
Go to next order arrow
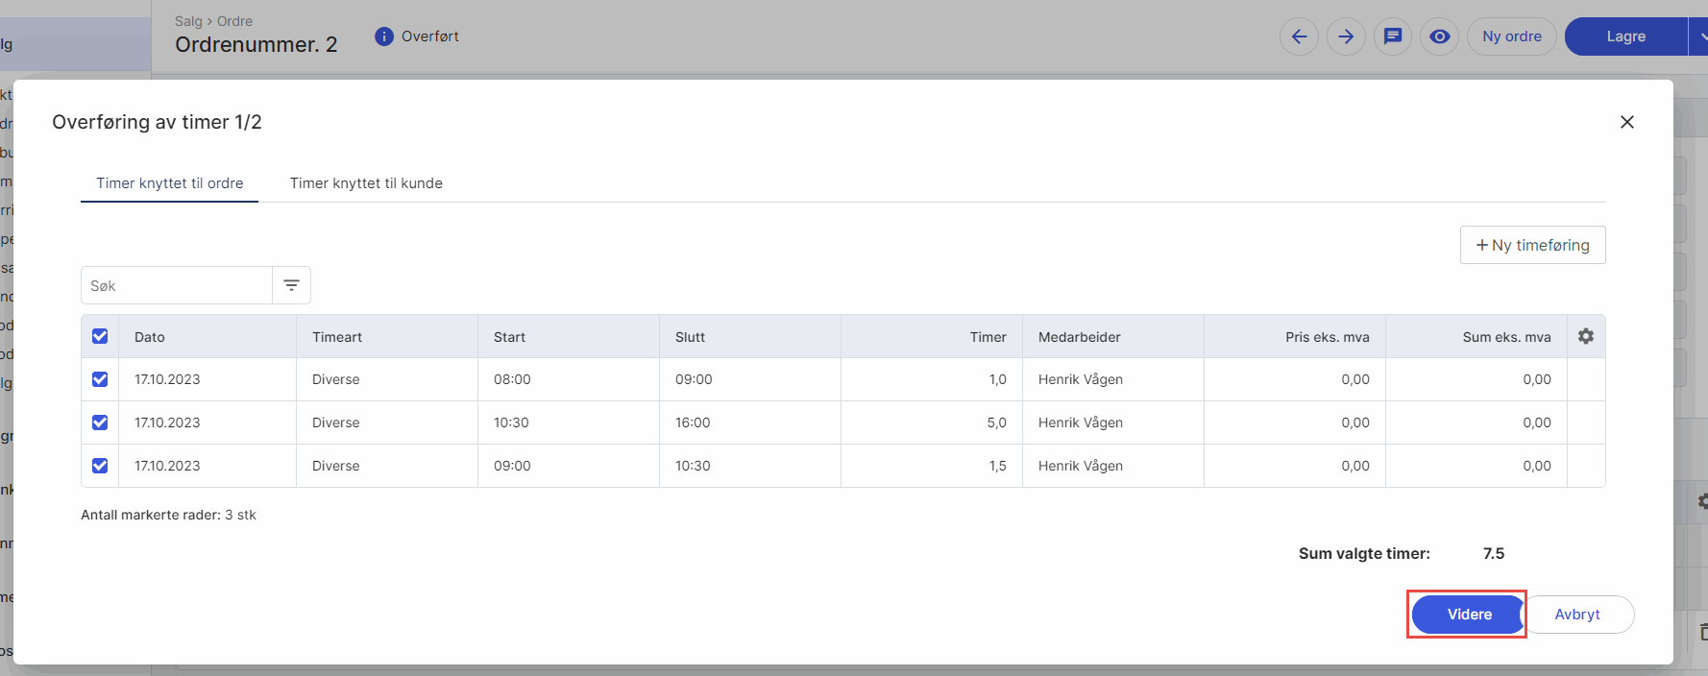click(1346, 36)
